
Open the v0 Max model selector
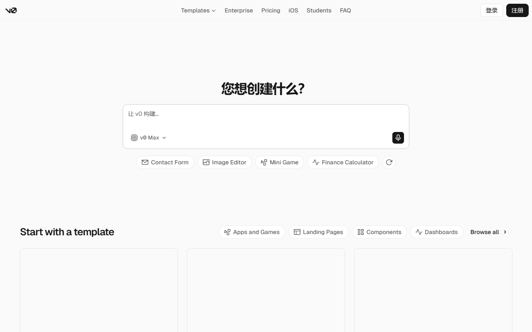[149, 138]
